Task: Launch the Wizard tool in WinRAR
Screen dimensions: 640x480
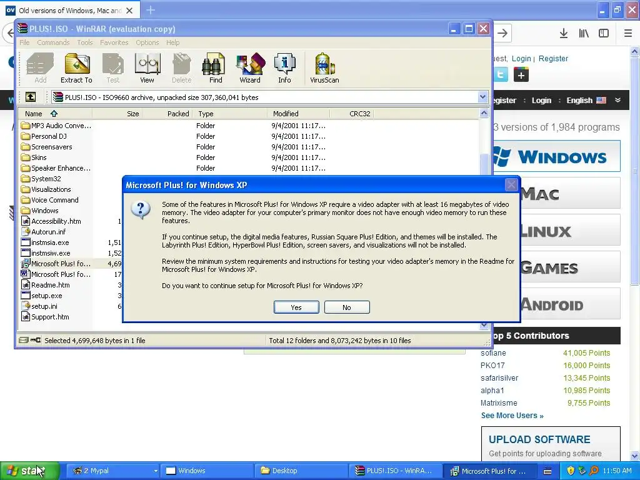Action: (250, 68)
